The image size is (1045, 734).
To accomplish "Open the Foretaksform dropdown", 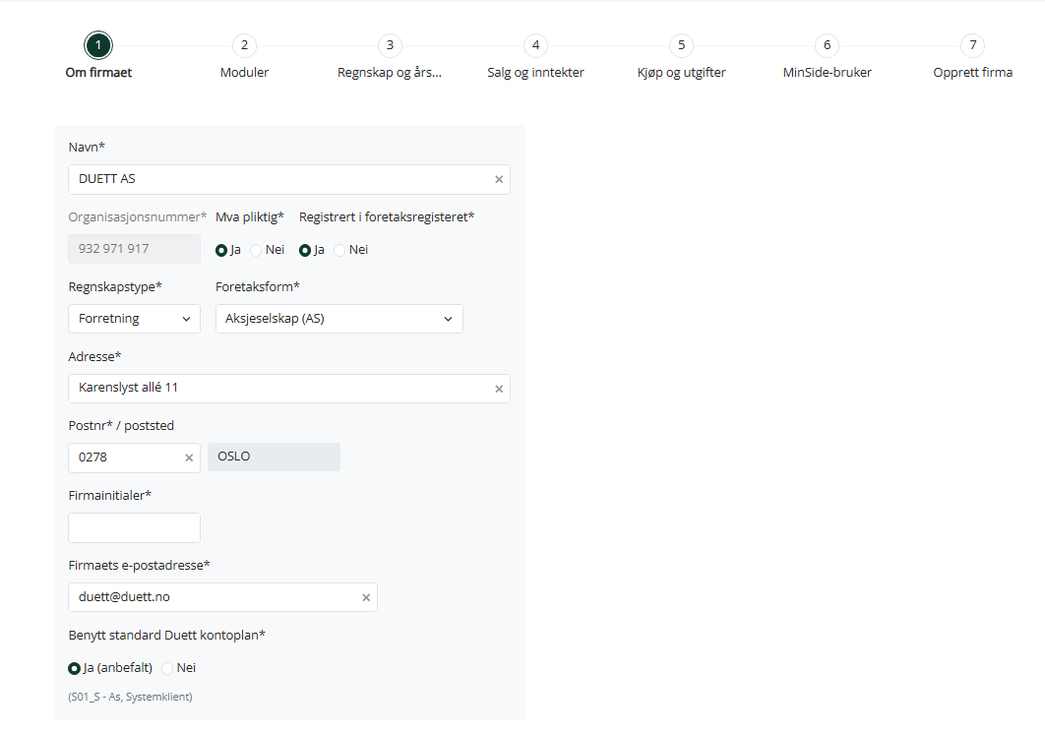I will click(339, 319).
